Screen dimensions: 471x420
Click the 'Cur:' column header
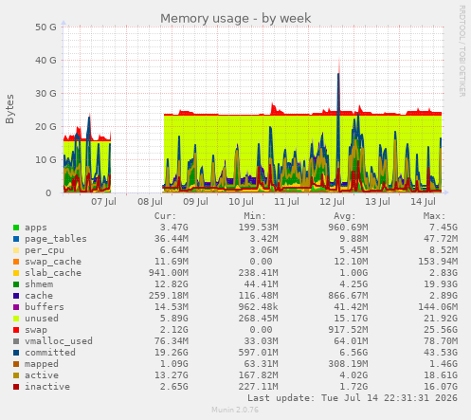pos(165,216)
